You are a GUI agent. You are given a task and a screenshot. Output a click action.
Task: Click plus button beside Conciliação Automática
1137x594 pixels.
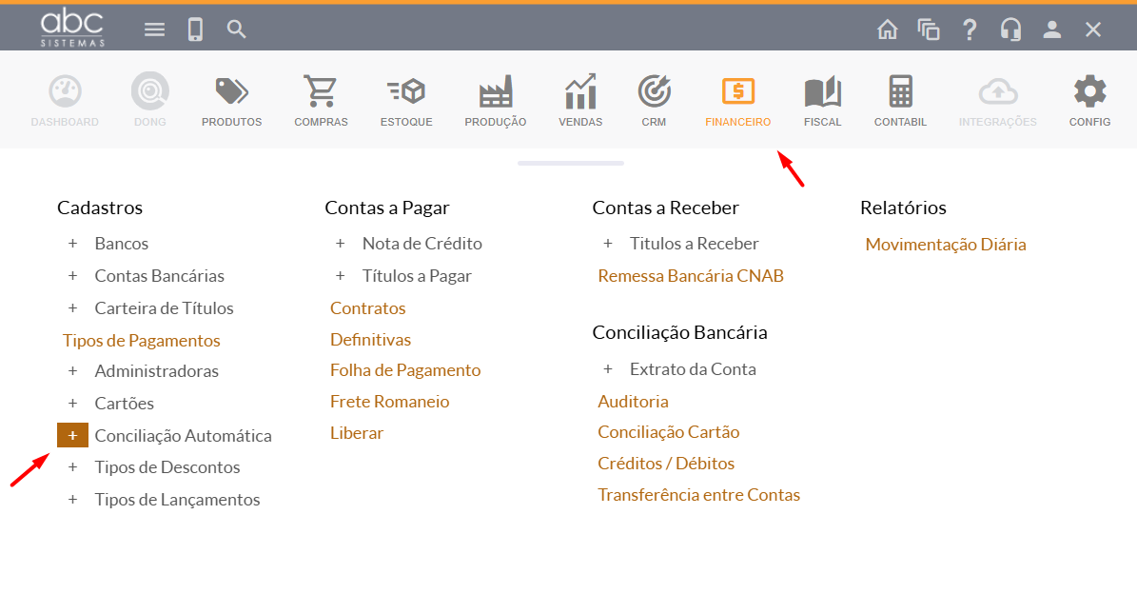(72, 436)
